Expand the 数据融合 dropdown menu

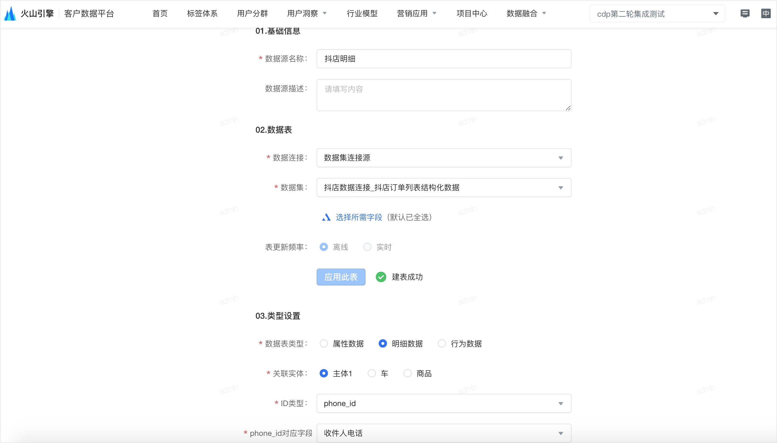[x=527, y=13]
